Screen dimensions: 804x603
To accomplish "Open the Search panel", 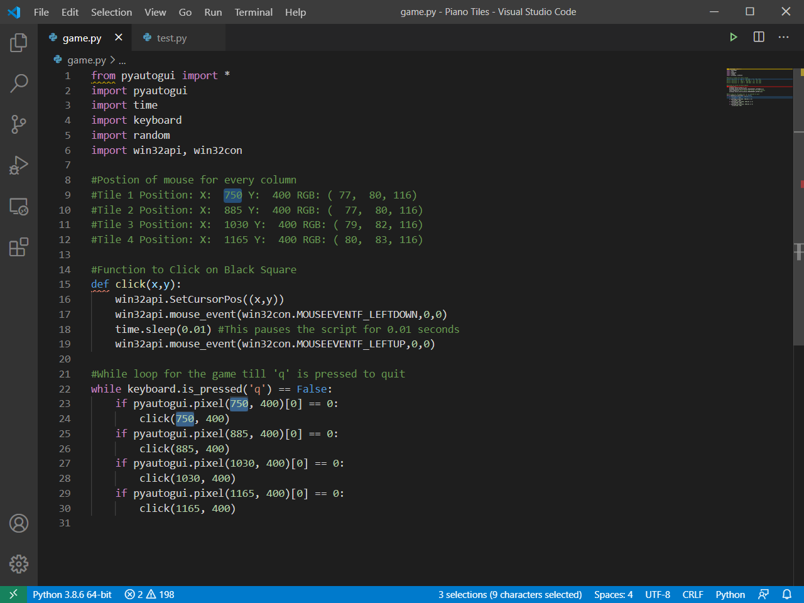I will [x=18, y=83].
